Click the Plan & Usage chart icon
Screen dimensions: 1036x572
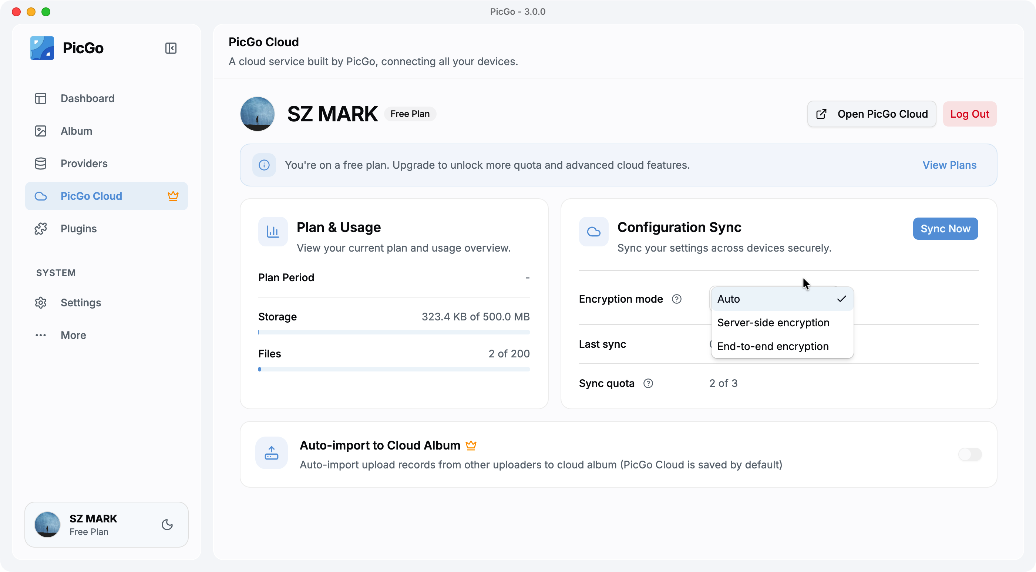pos(273,232)
